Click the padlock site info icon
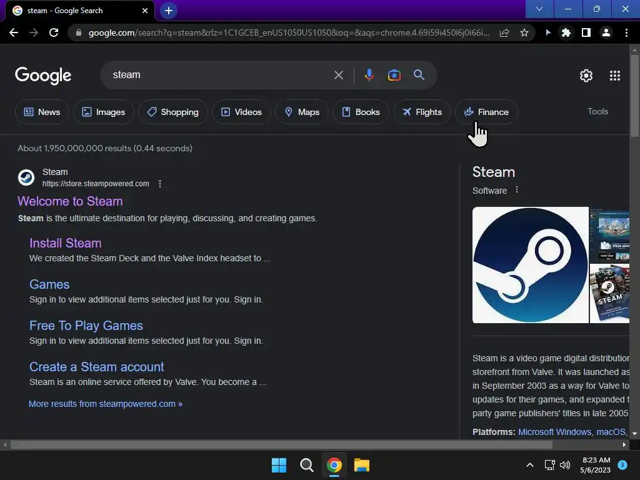640x480 pixels. (x=79, y=32)
